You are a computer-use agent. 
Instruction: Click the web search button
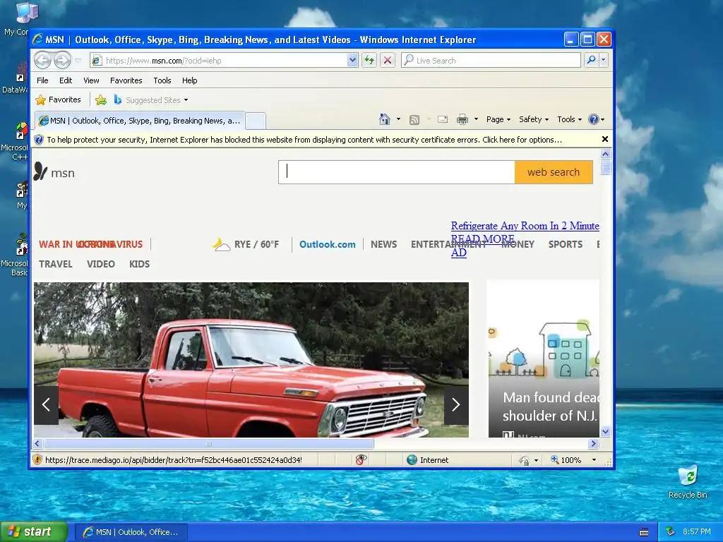click(x=554, y=172)
